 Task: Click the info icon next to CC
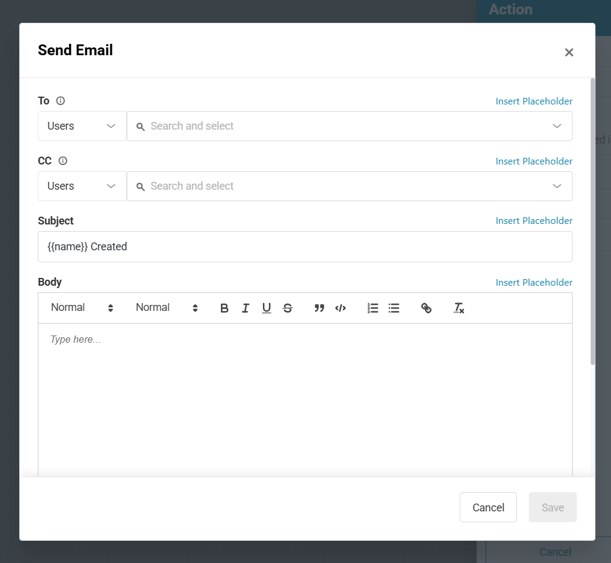coord(63,161)
